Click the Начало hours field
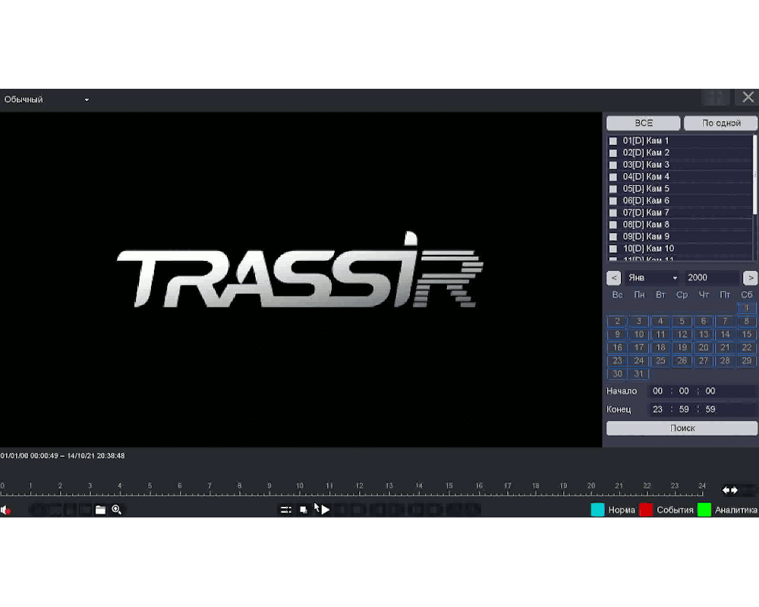Screen dimensions: 759x607 click(x=657, y=391)
